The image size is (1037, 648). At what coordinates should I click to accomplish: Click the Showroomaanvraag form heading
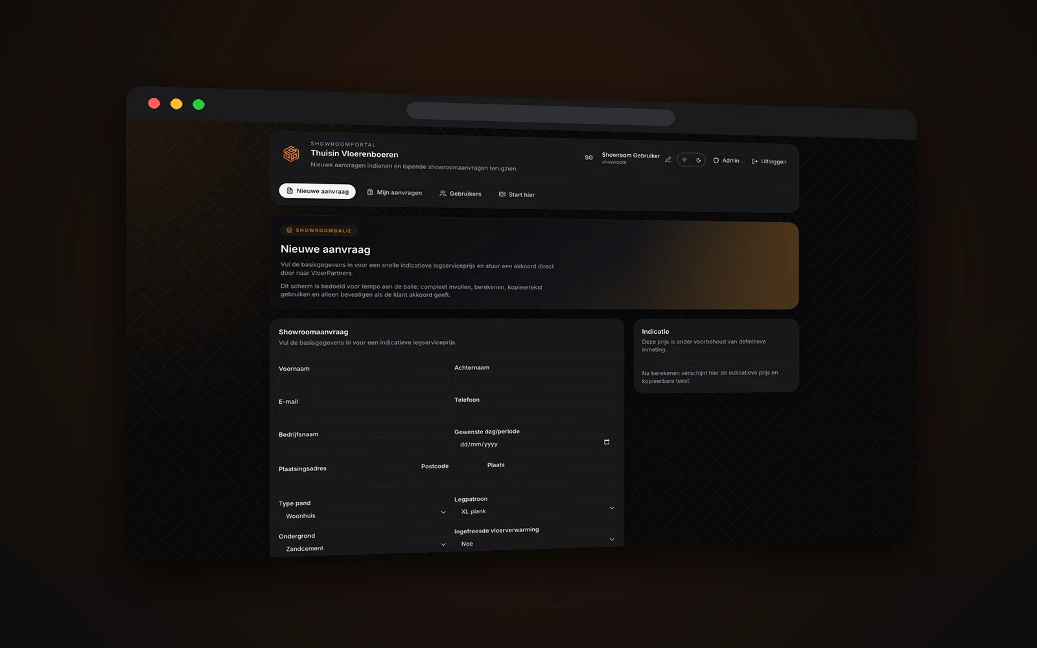(x=313, y=332)
